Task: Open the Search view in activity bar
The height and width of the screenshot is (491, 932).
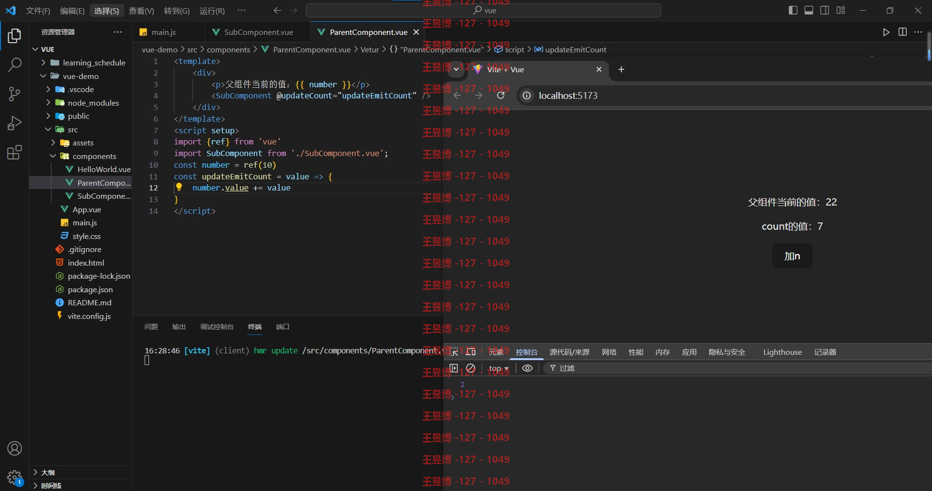Action: 15,64
